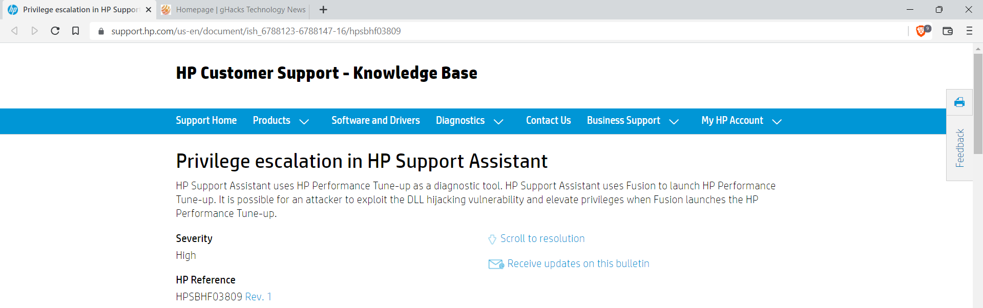Open the browser hamburger menu
Screen dimensions: 983x308
click(969, 31)
